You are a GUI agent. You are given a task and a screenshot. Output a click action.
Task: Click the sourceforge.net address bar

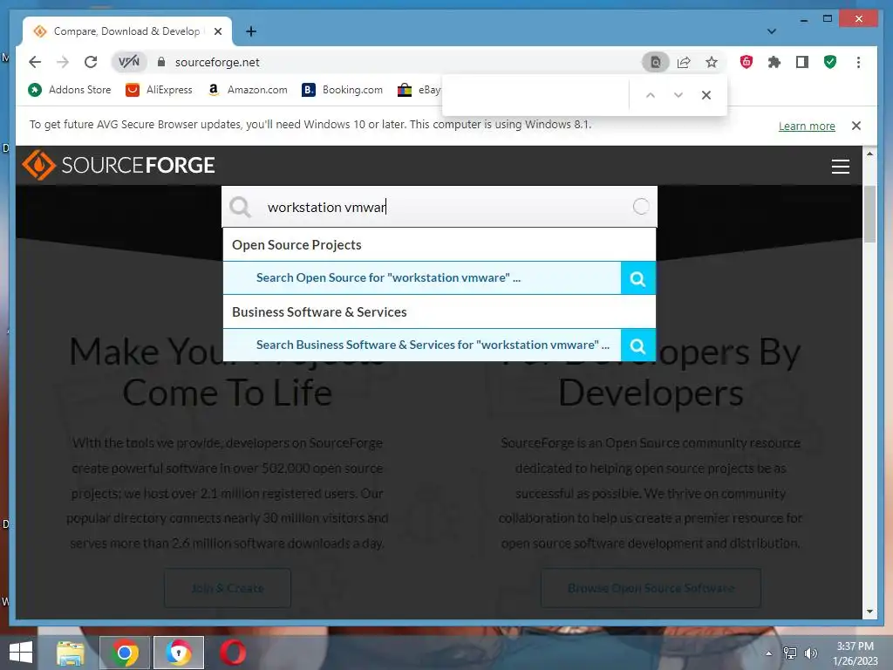399,62
